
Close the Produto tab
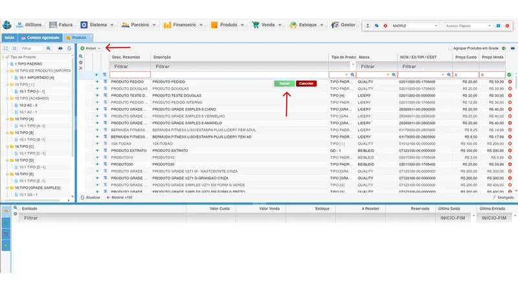91,36
